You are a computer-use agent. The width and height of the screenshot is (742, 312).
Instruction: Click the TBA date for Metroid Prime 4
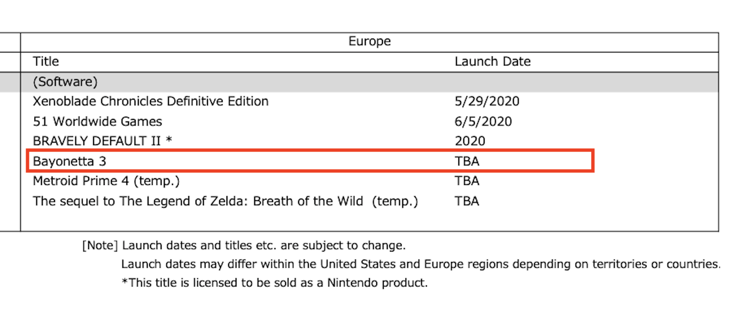tap(467, 181)
